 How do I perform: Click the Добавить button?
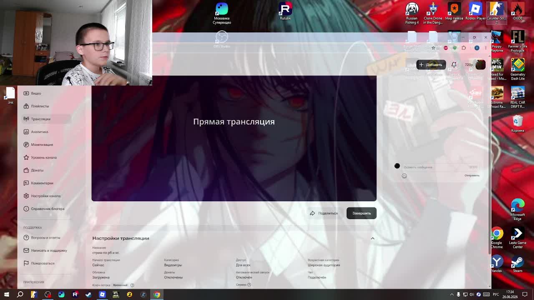tap(431, 65)
